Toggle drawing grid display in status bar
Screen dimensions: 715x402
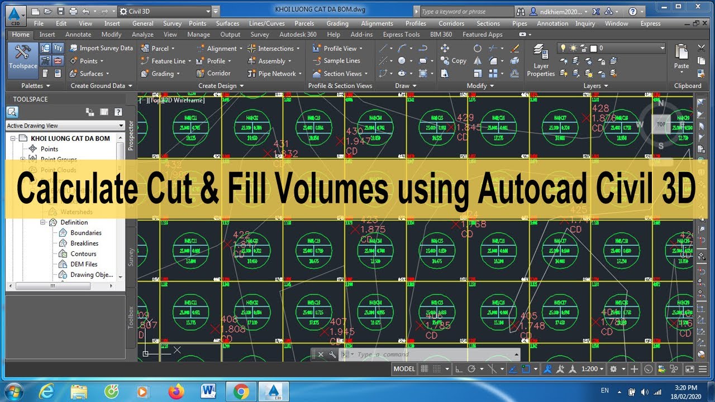coord(425,369)
